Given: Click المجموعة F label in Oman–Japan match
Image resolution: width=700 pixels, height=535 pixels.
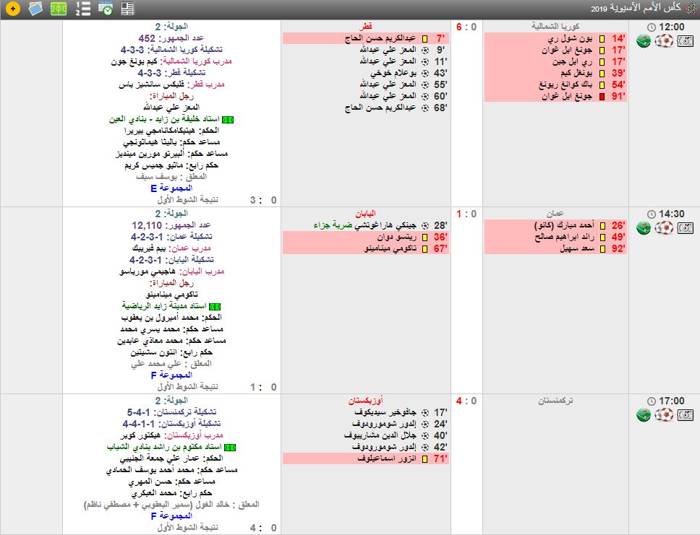Looking at the screenshot, I should [171, 375].
